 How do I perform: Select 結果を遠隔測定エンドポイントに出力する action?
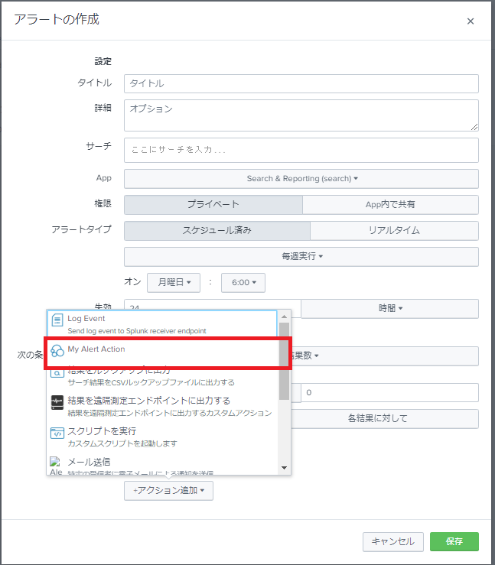point(162,407)
